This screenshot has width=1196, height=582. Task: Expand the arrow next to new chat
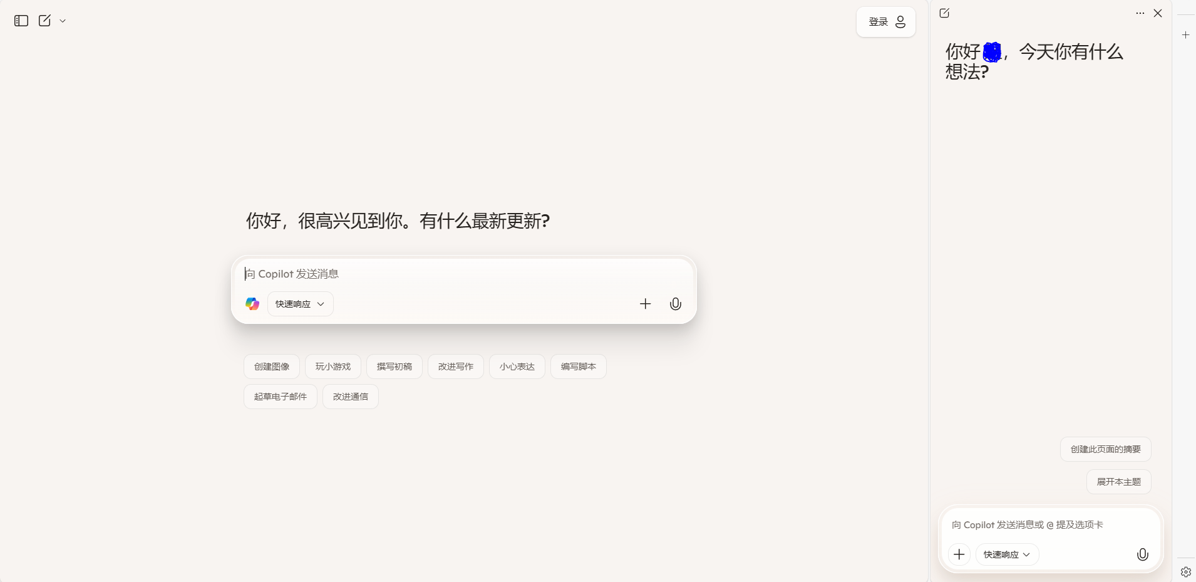(63, 21)
